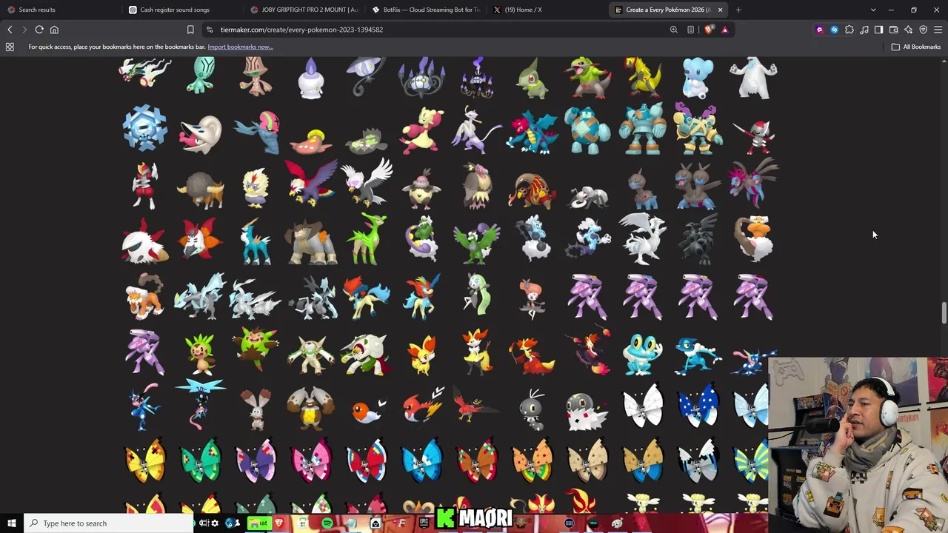948x533 pixels.
Task: Open the browser home page
Action: click(54, 30)
